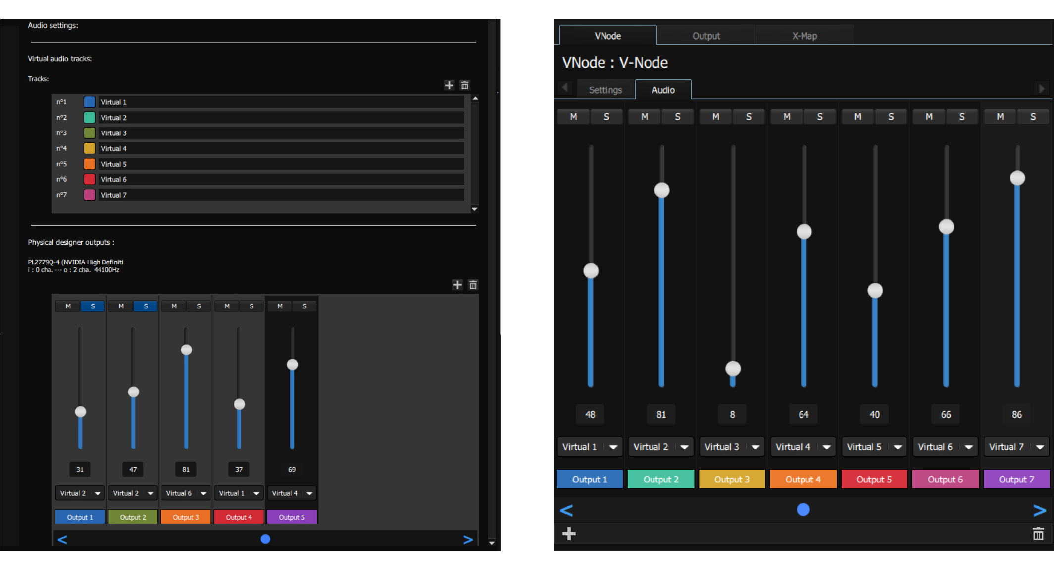Image resolution: width=1054 pixels, height=568 pixels.
Task: Click the blue Output 1 button in VNode
Action: pyautogui.click(x=590, y=479)
